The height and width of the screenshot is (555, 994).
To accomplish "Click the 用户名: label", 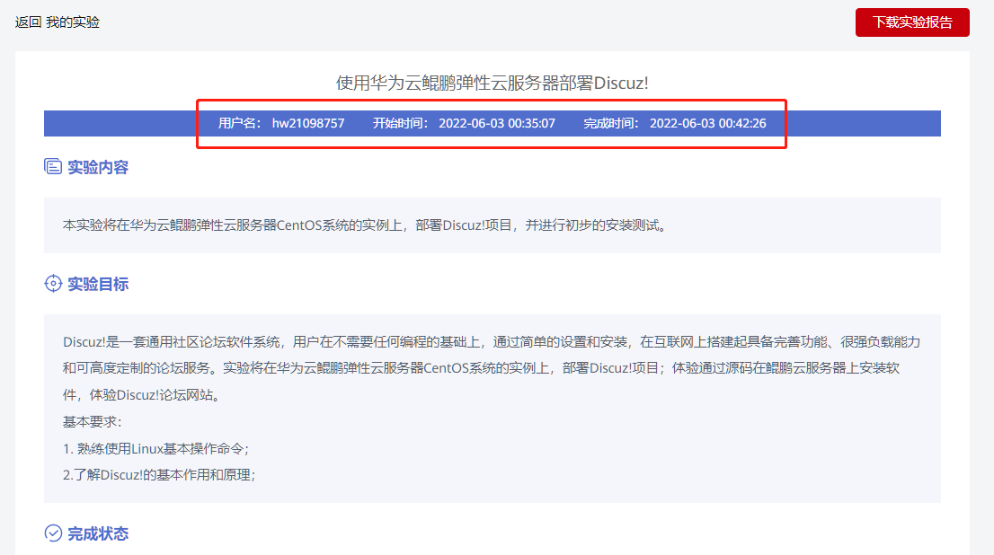I will (x=240, y=124).
